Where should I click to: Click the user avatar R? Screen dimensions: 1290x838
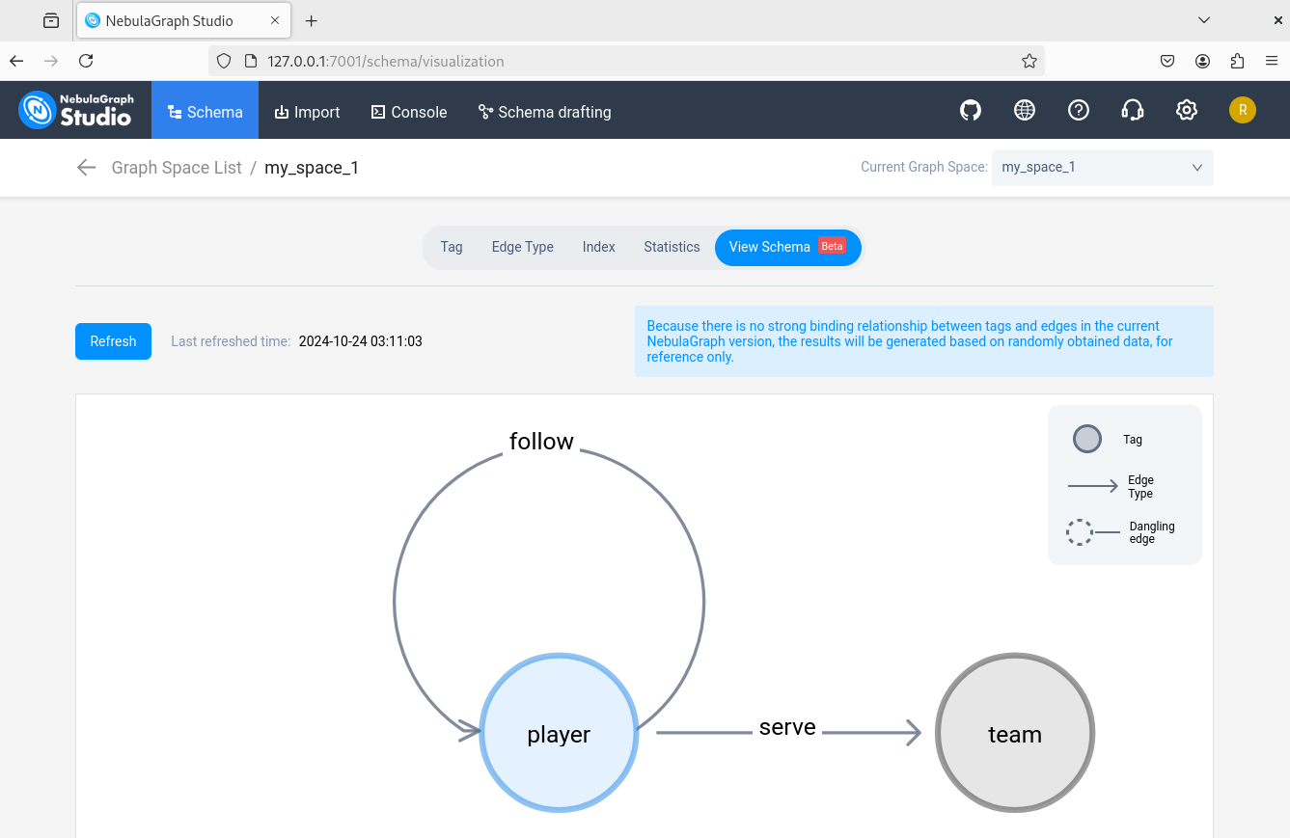pyautogui.click(x=1242, y=110)
